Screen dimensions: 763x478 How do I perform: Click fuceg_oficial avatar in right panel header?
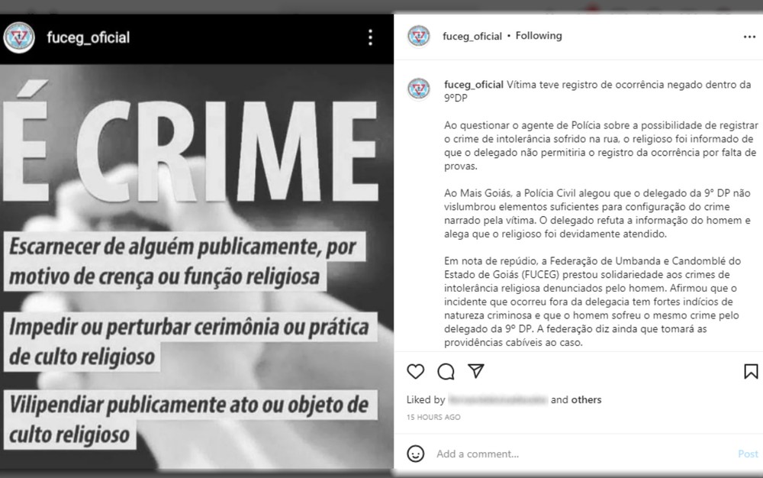(418, 37)
